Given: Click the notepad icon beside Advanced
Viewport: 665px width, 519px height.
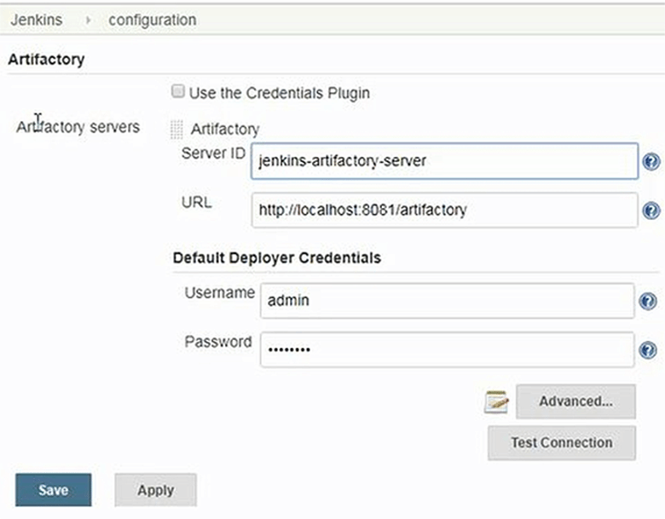Looking at the screenshot, I should coord(496,401).
